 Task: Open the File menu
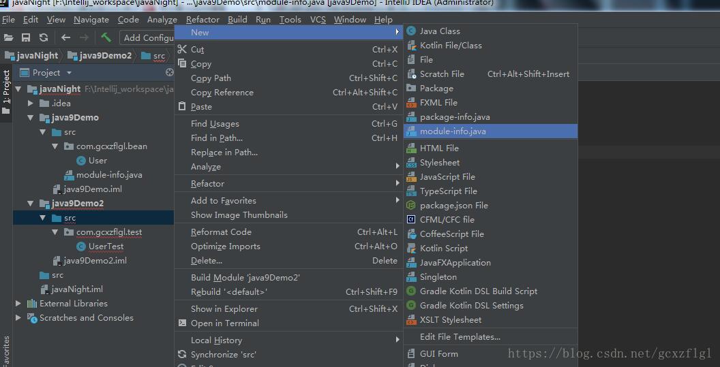pos(8,19)
